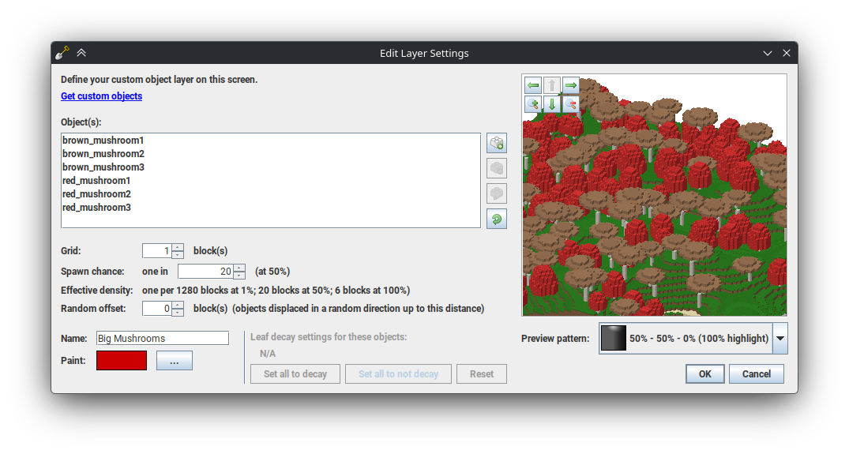Click the leaf decay Reset button

tap(481, 374)
